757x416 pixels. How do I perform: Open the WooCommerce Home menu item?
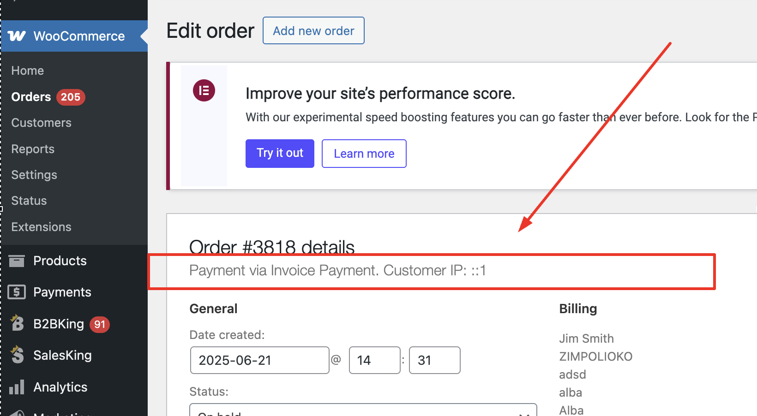(28, 71)
